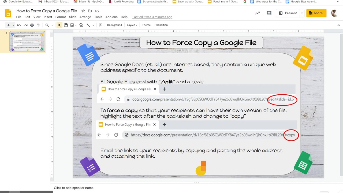Open the Format menu

click(61, 17)
